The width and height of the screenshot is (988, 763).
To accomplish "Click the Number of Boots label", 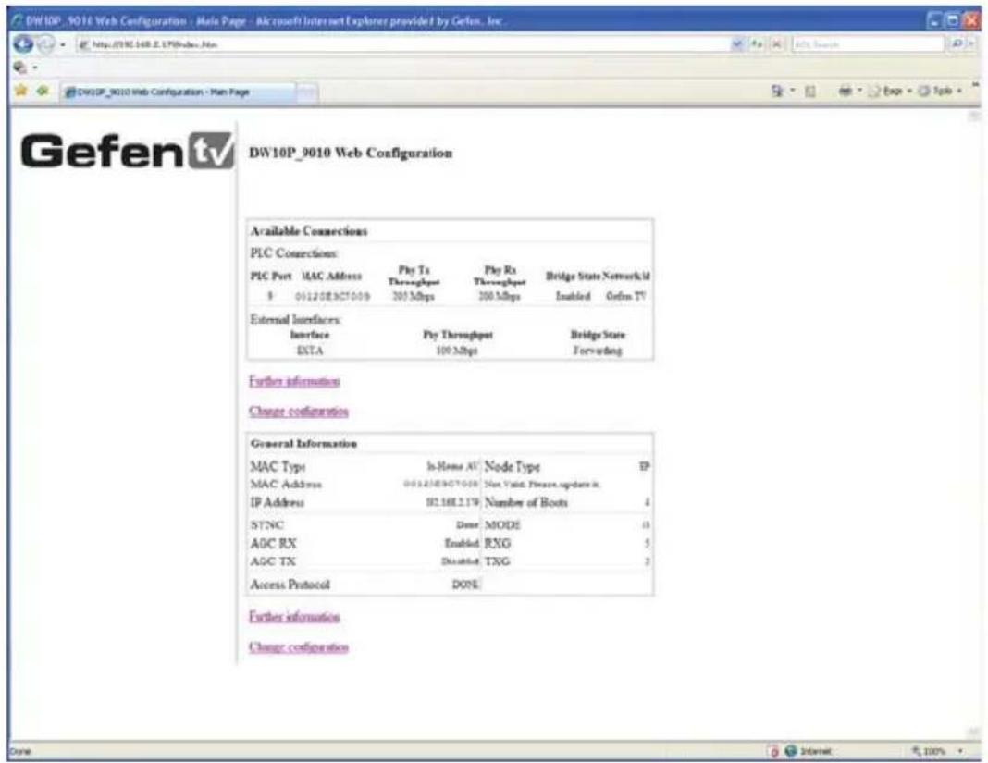I will (x=526, y=503).
